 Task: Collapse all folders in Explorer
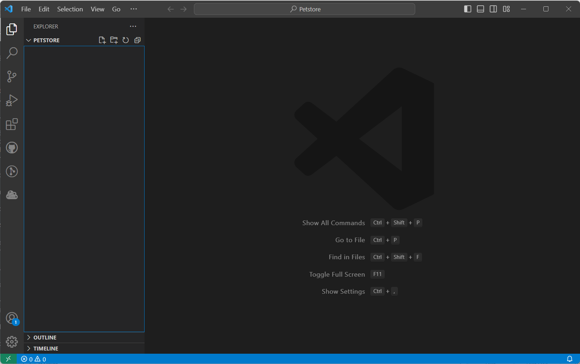pos(137,40)
